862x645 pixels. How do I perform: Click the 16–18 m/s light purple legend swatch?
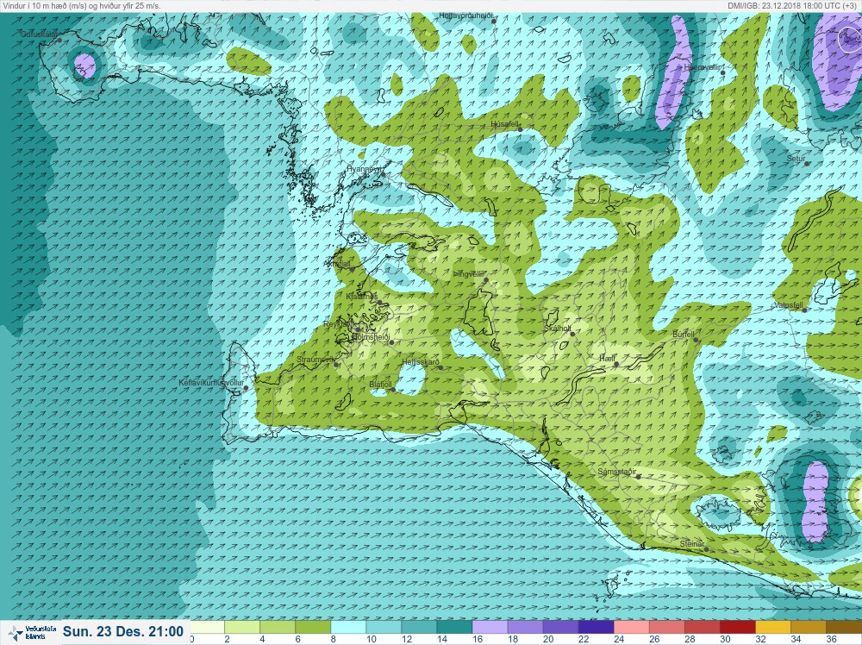click(x=490, y=628)
